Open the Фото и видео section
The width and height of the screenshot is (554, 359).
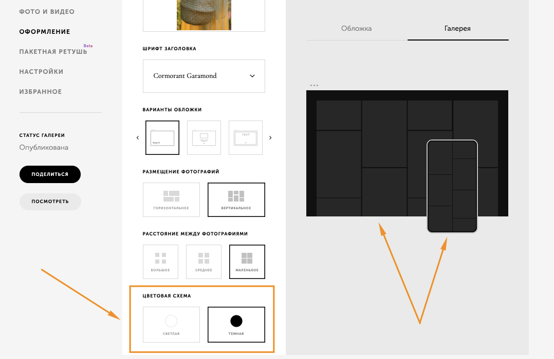tap(47, 12)
